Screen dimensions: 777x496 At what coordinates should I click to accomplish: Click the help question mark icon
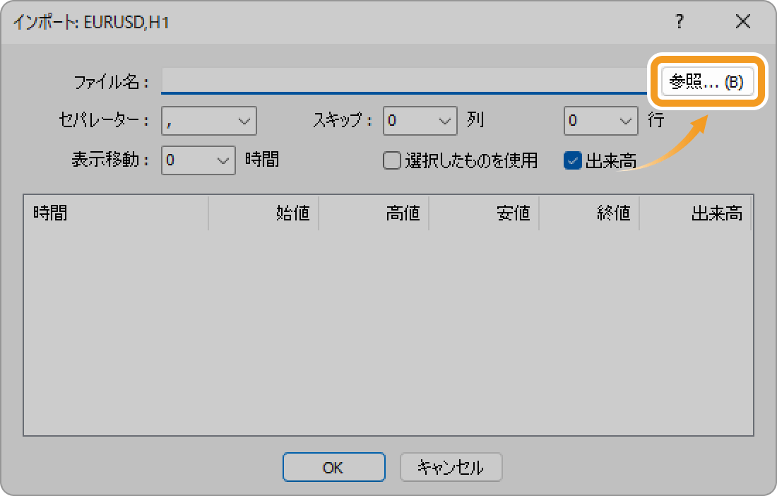(680, 22)
